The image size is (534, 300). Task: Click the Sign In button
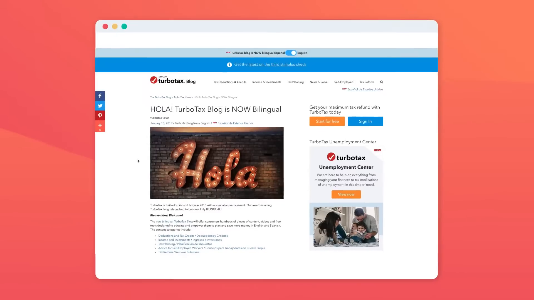(365, 121)
